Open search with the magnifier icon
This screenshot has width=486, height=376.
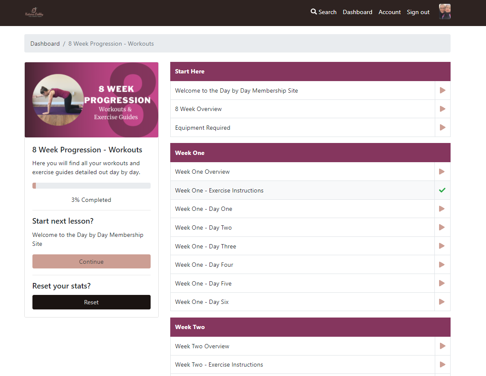pos(314,12)
